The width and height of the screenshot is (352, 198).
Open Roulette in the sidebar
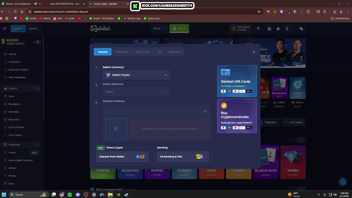[x=13, y=112]
